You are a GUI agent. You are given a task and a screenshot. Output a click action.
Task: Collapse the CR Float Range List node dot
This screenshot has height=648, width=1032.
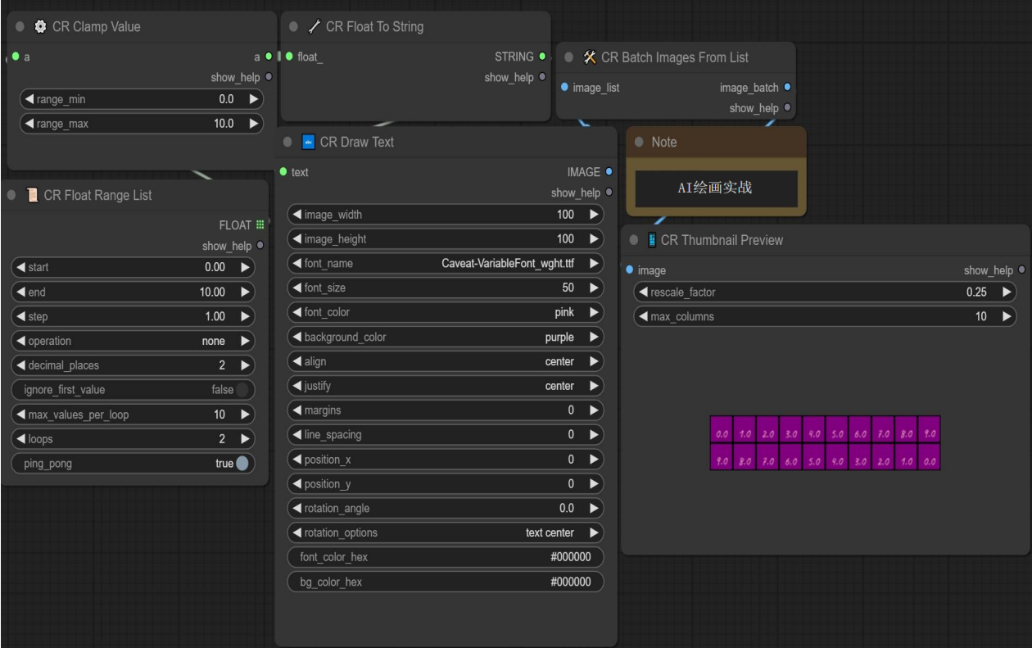click(x=11, y=196)
